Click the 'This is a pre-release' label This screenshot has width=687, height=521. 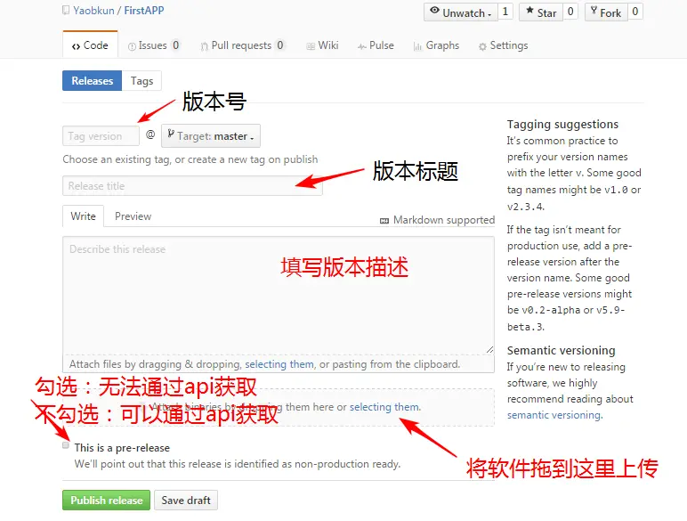[122, 448]
